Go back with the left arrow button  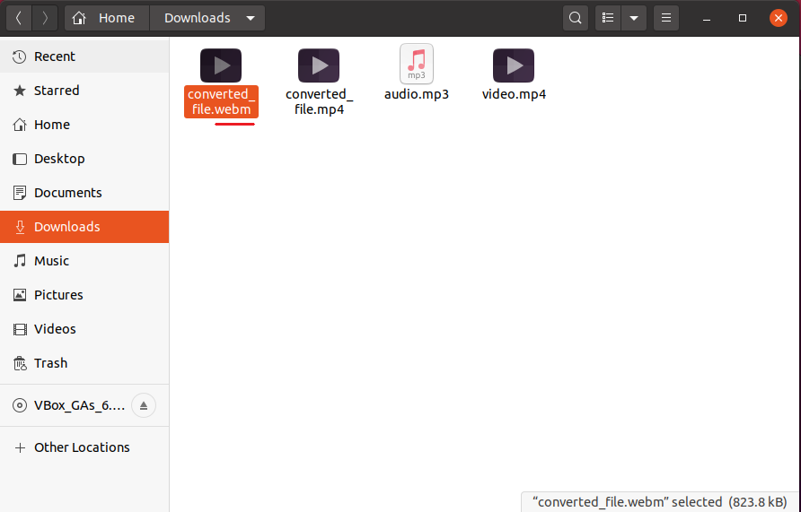click(19, 18)
